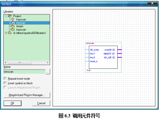
Task: Enable Repeat-insert mode checkbox
Action: click(5, 78)
